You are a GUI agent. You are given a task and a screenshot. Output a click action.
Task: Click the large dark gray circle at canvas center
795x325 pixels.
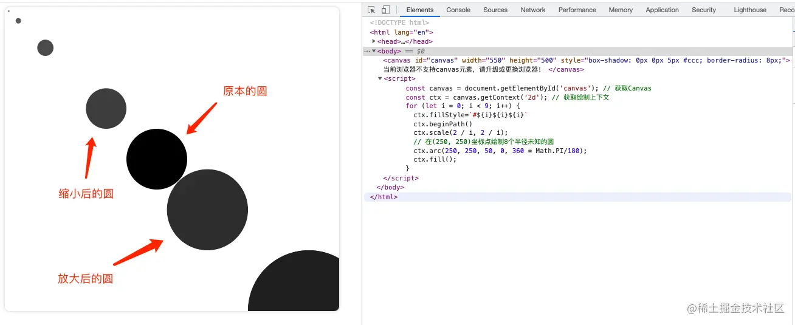[207, 210]
